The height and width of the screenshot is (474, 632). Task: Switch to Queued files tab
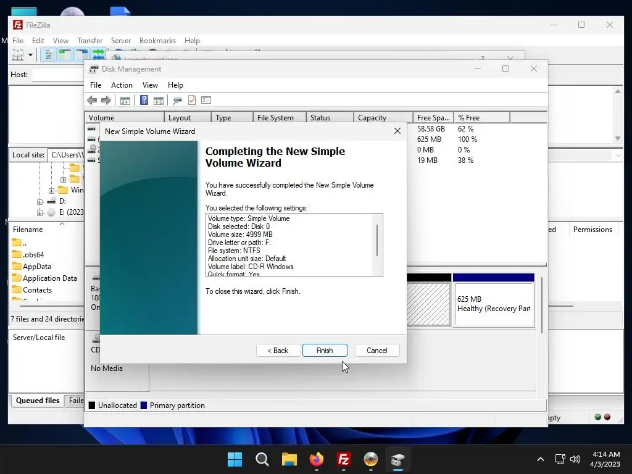point(38,401)
